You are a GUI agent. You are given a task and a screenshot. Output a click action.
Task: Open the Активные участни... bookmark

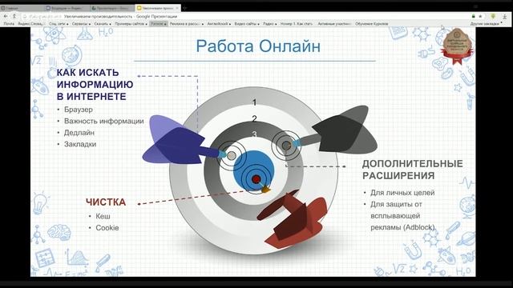(334, 24)
